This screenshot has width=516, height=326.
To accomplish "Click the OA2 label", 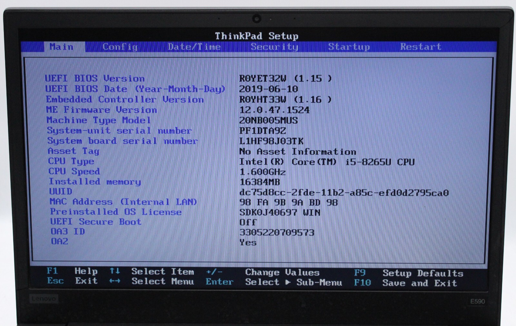I will (x=60, y=241).
